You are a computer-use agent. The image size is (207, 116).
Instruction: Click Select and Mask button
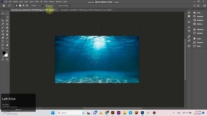64,6
